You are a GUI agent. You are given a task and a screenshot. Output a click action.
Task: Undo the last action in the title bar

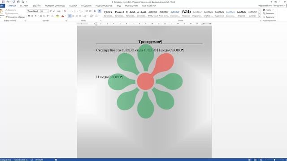click(x=8, y=2)
